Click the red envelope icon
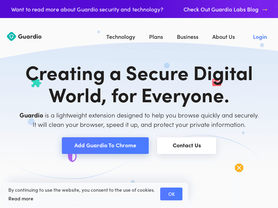The image size is (278, 208). [x=217, y=83]
